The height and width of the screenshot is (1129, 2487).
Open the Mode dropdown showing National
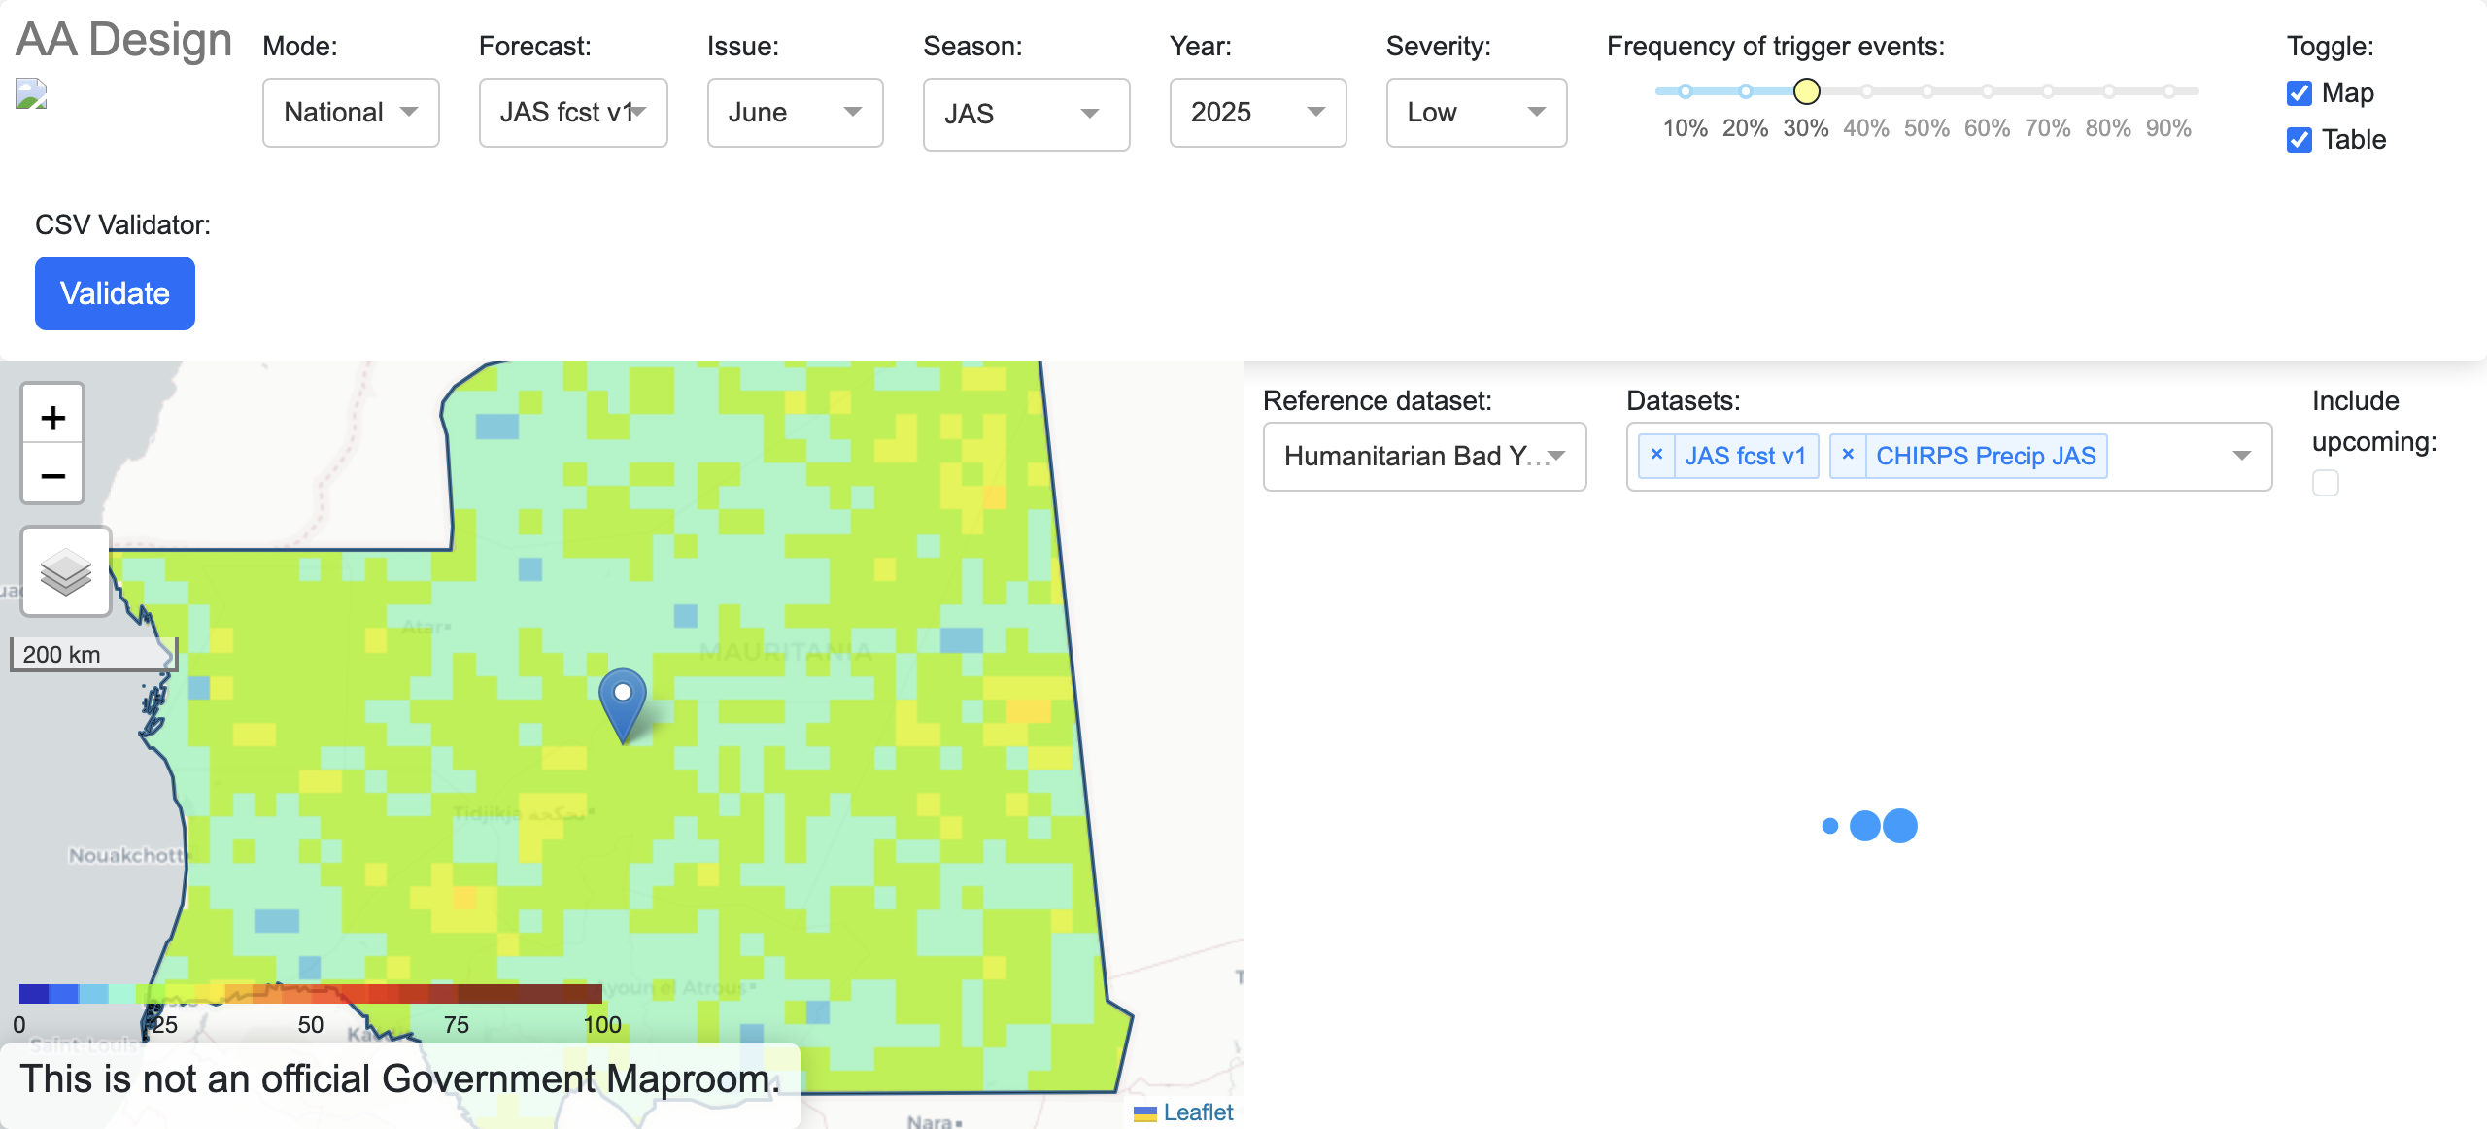point(351,113)
